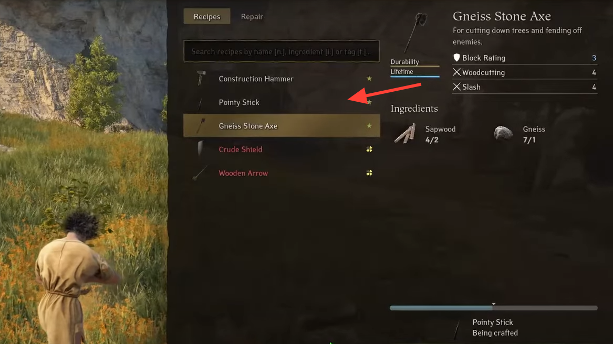
Task: Switch to the Repair tab
Action: (252, 16)
